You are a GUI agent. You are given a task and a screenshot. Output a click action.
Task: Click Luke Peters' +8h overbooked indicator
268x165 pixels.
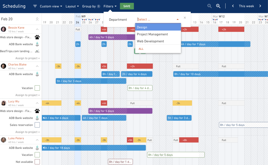pos(189,140)
